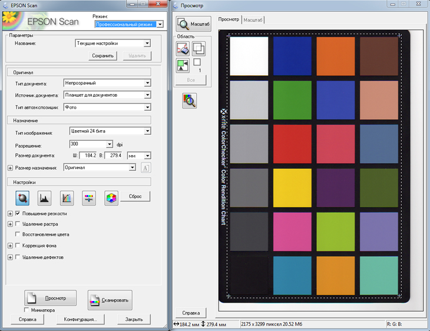The height and width of the screenshot is (331, 430).
Task: Open the Histogram adjustment icon
Action: 44,198
